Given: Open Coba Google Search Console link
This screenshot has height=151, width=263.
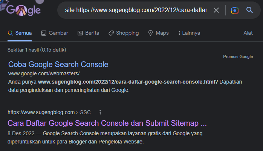Looking at the screenshot, I should coord(58,64).
